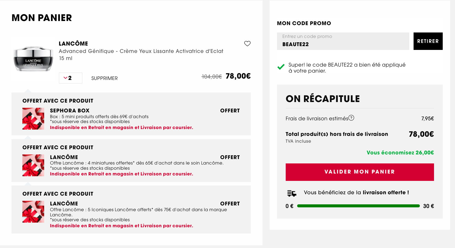The width and height of the screenshot is (455, 248).
Task: Click the Lancôme 5 Iconiques gift thumbnail
Action: pos(33,212)
